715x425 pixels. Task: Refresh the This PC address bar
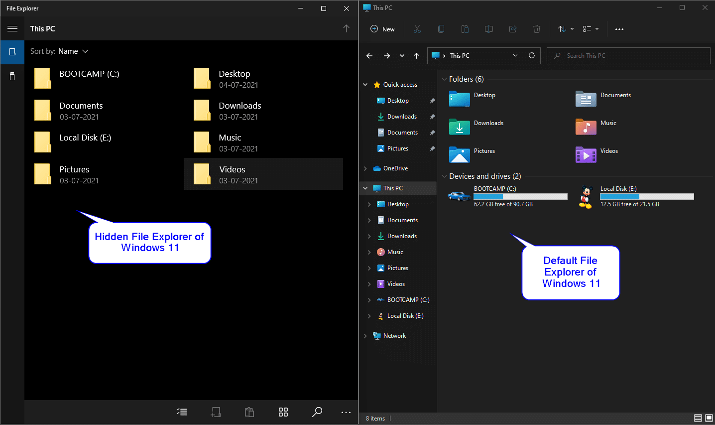pos(532,55)
